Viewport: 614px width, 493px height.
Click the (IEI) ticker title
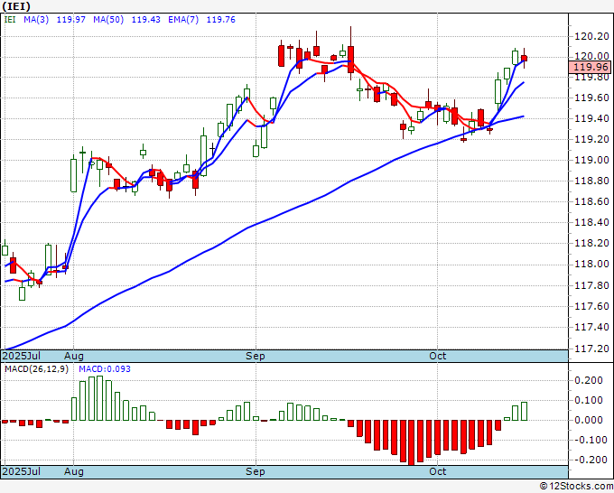pyautogui.click(x=16, y=5)
